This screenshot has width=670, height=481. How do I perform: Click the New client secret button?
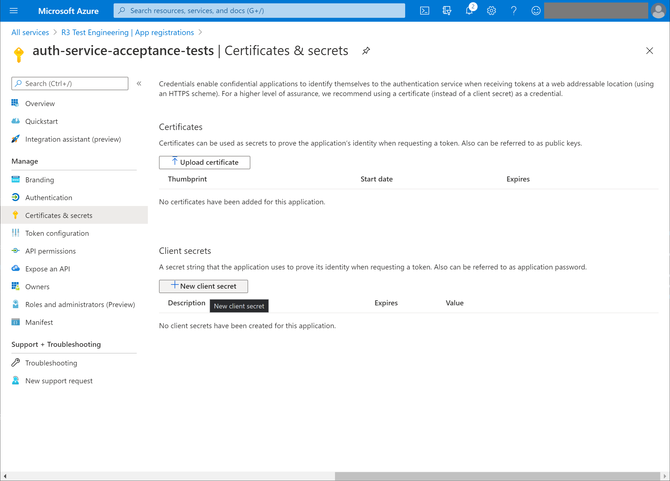(203, 286)
